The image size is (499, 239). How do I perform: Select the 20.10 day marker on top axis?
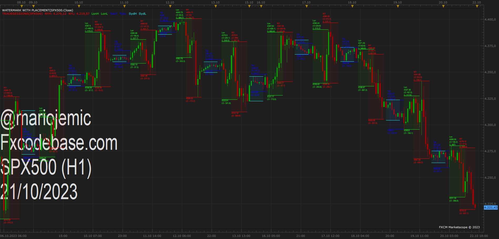click(443, 6)
